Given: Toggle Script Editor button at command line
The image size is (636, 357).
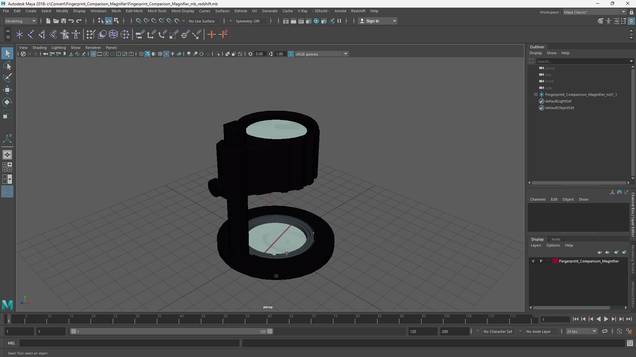Looking at the screenshot, I should 630,343.
